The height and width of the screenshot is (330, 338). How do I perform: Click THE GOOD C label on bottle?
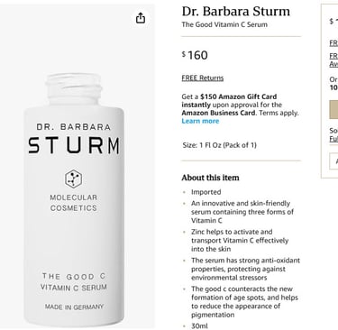pos(74,276)
